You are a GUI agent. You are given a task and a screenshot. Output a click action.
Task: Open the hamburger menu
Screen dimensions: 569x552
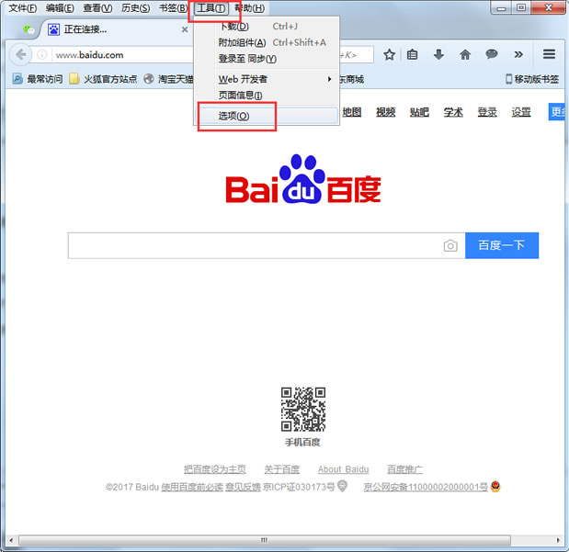click(x=549, y=54)
